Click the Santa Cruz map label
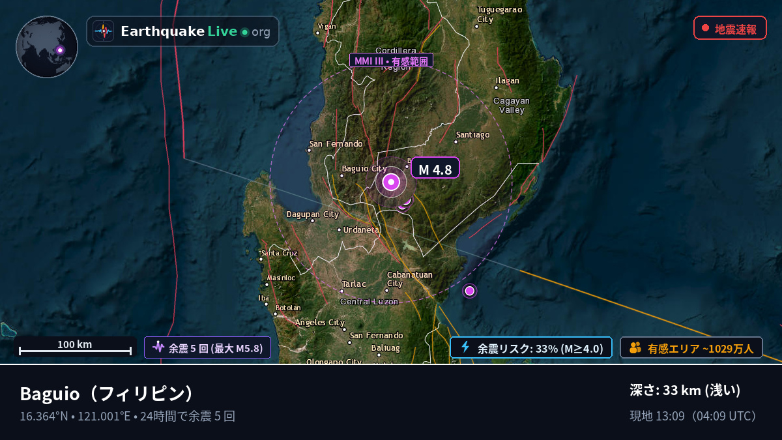 pyautogui.click(x=280, y=253)
